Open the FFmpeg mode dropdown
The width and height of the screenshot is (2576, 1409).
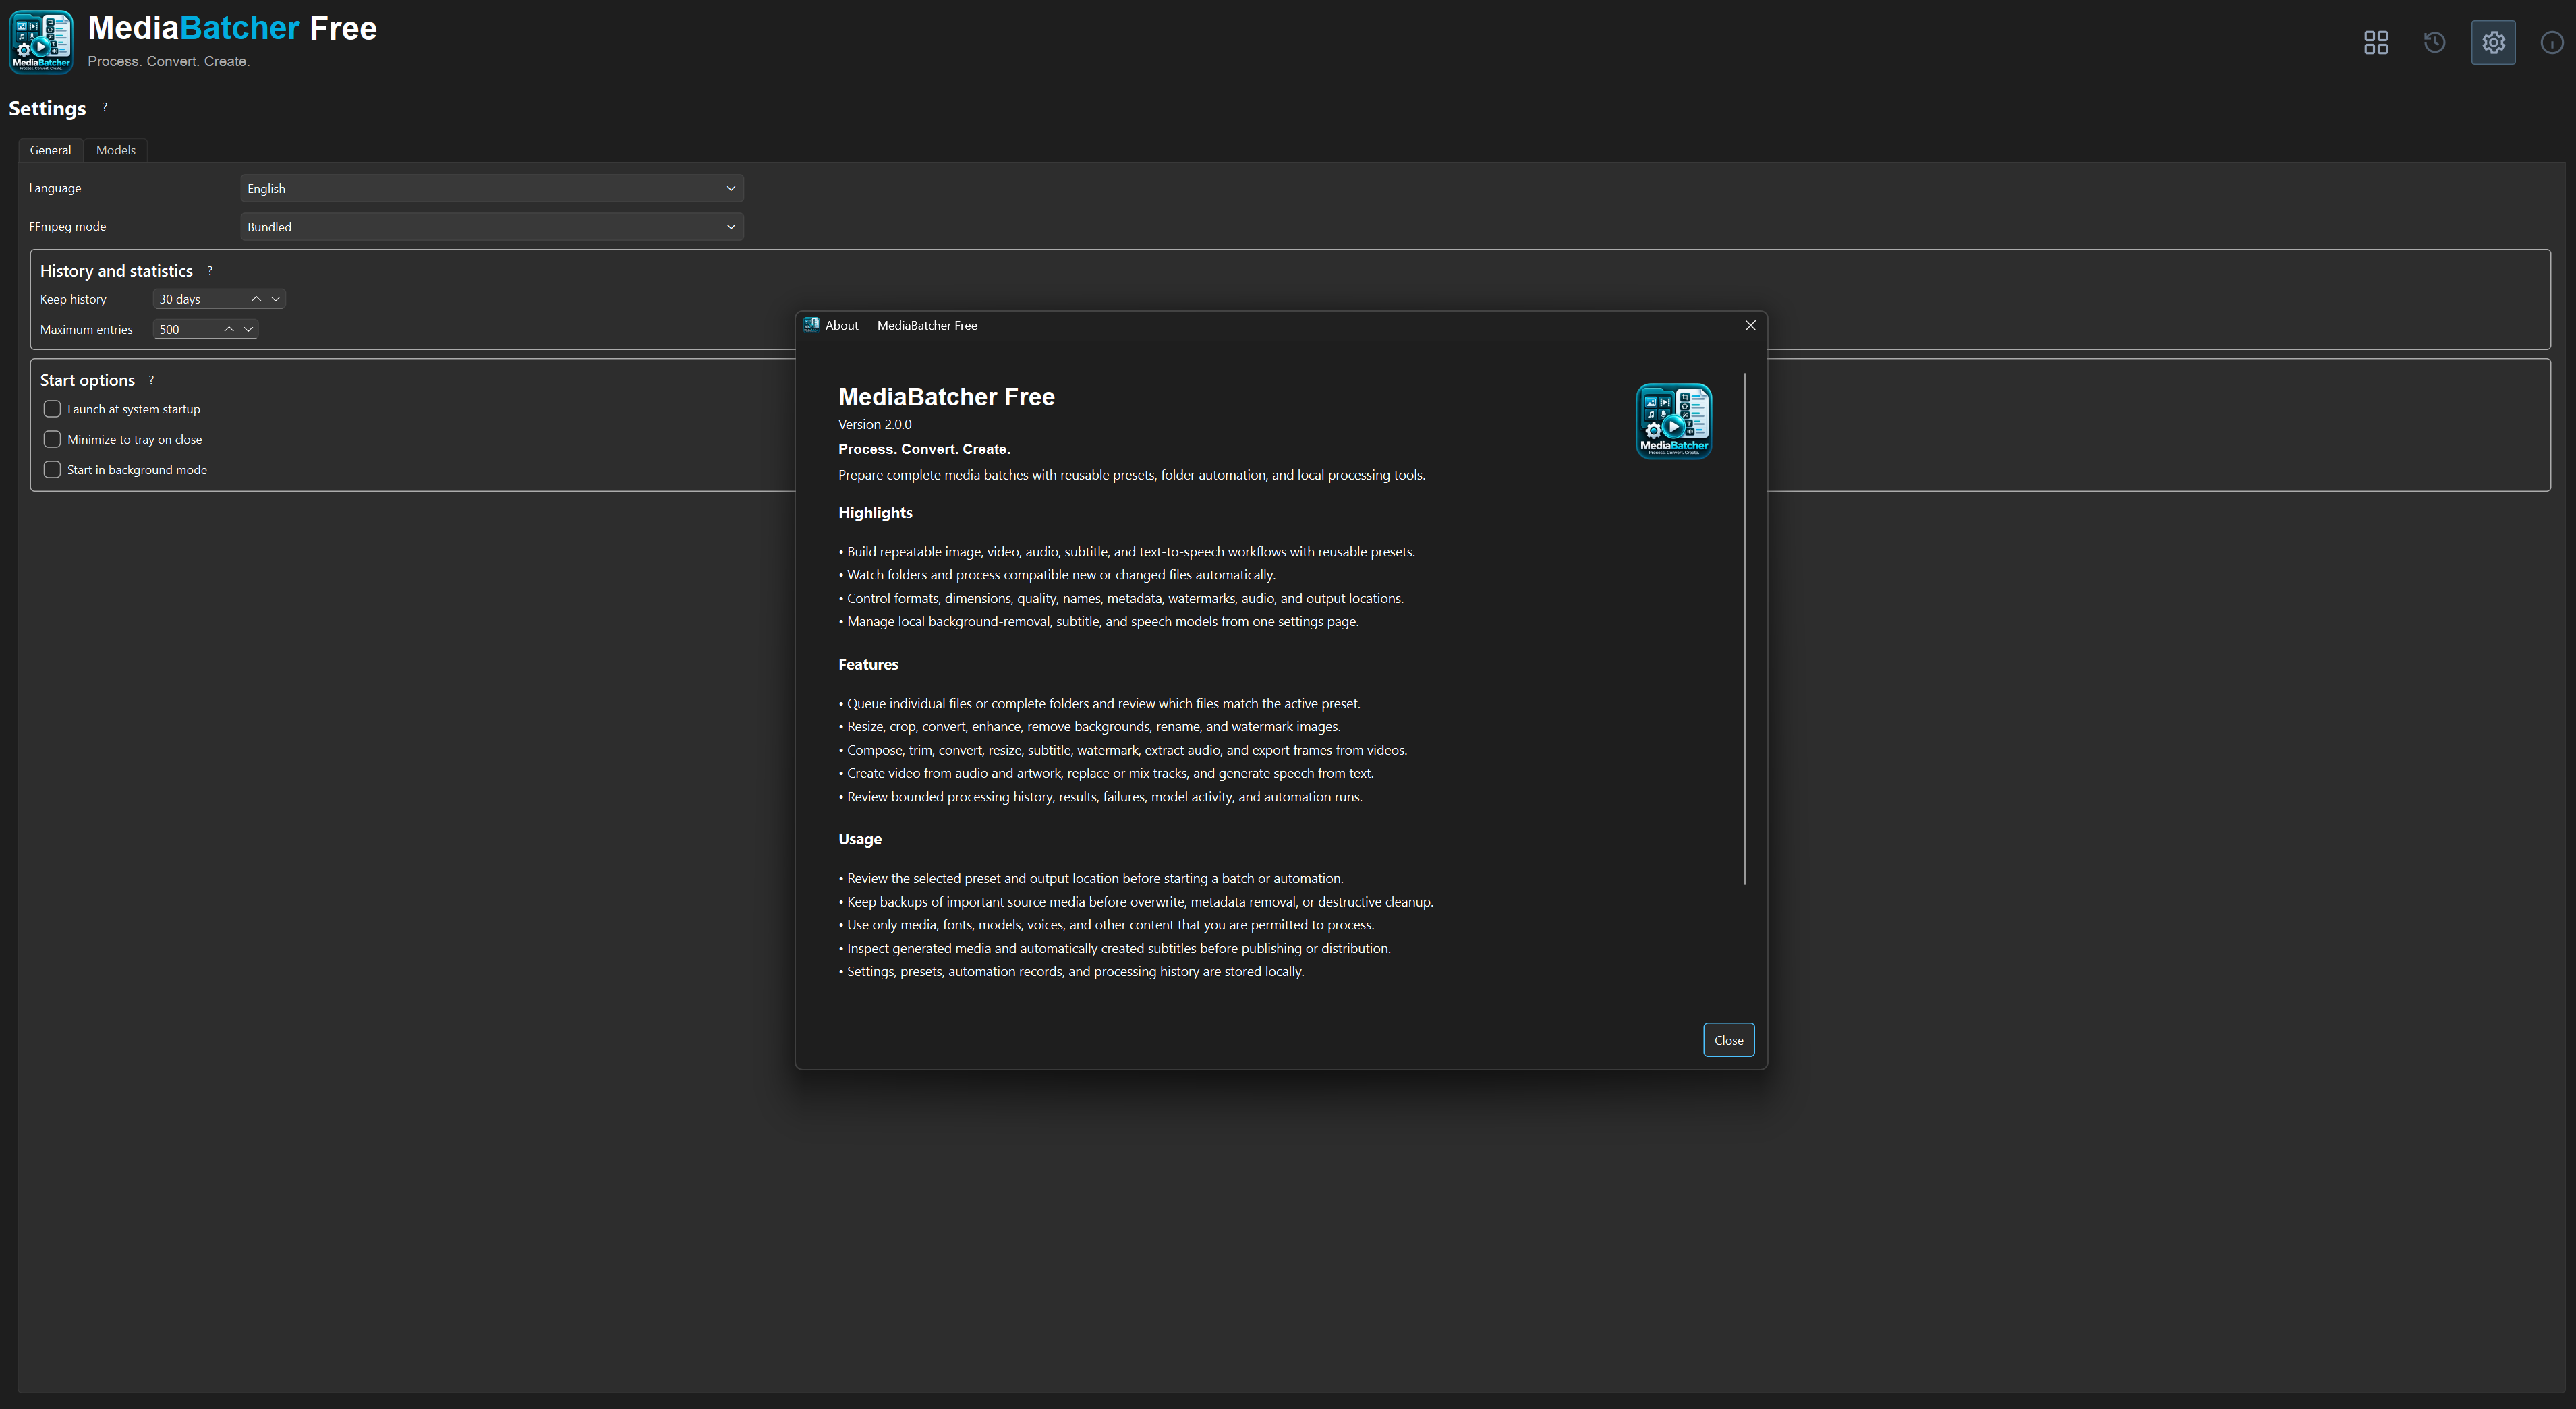coord(492,227)
